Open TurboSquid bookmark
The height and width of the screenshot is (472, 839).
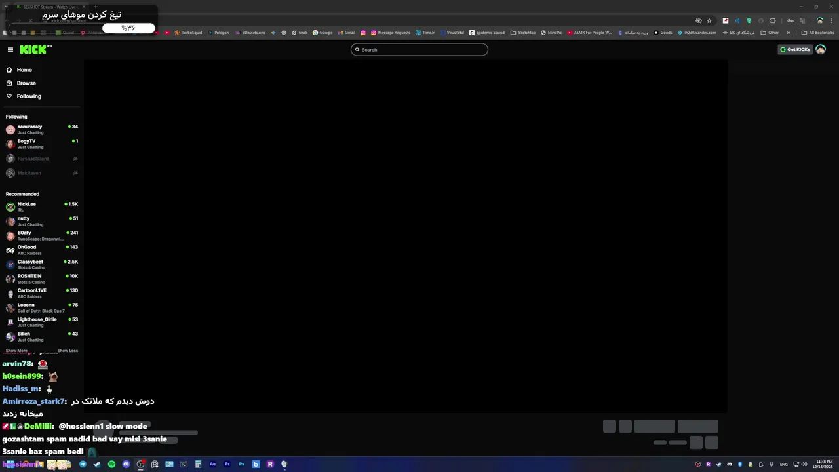tap(188, 32)
